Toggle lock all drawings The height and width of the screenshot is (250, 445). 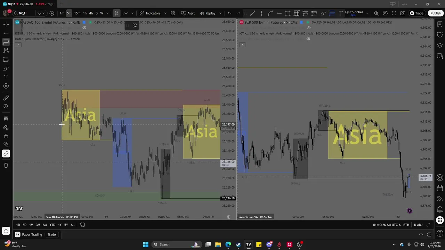(6, 136)
